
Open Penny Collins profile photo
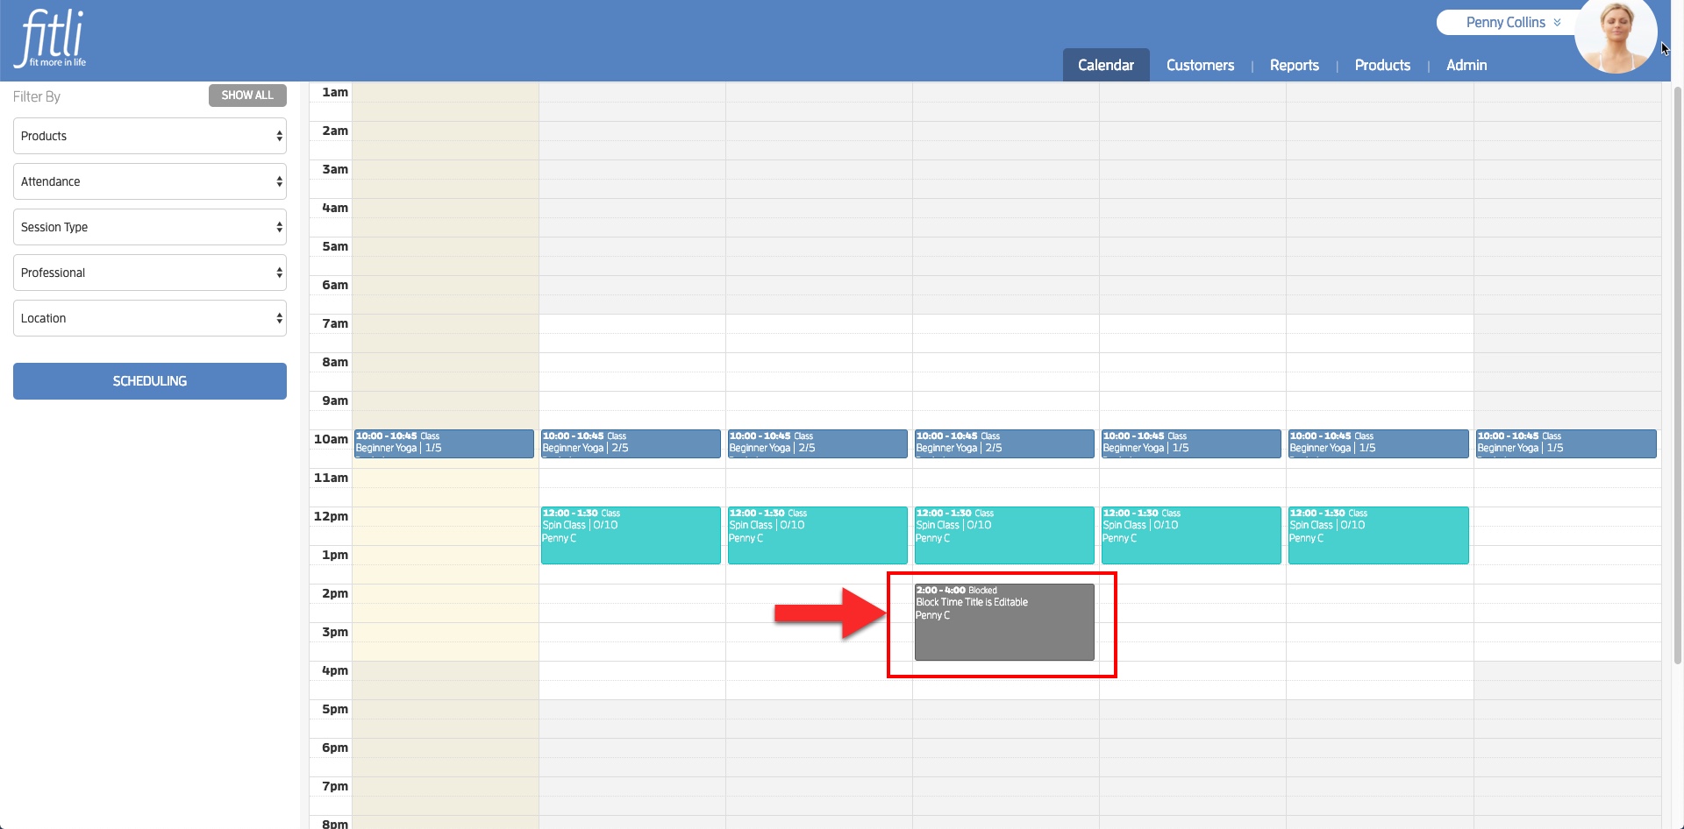point(1616,36)
